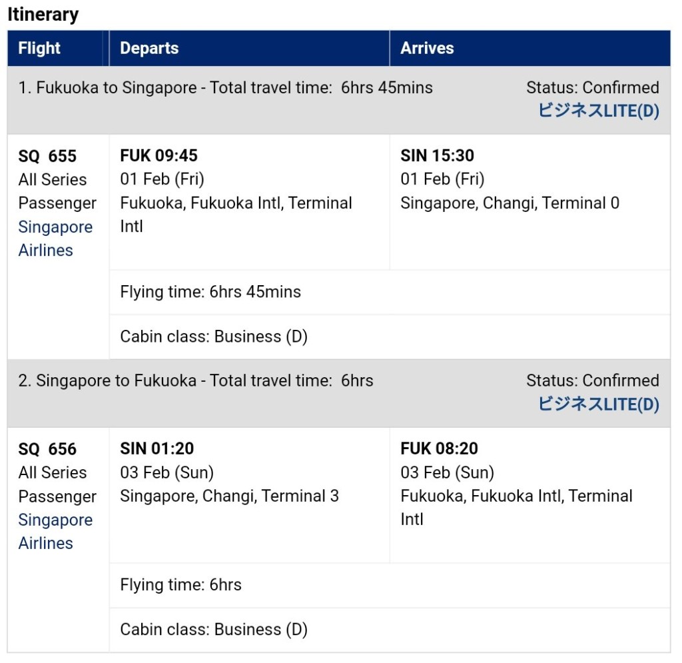Click the Singapore to Fukuoka segment title
Image resolution: width=682 pixels, height=663 pixels.
[196, 381]
